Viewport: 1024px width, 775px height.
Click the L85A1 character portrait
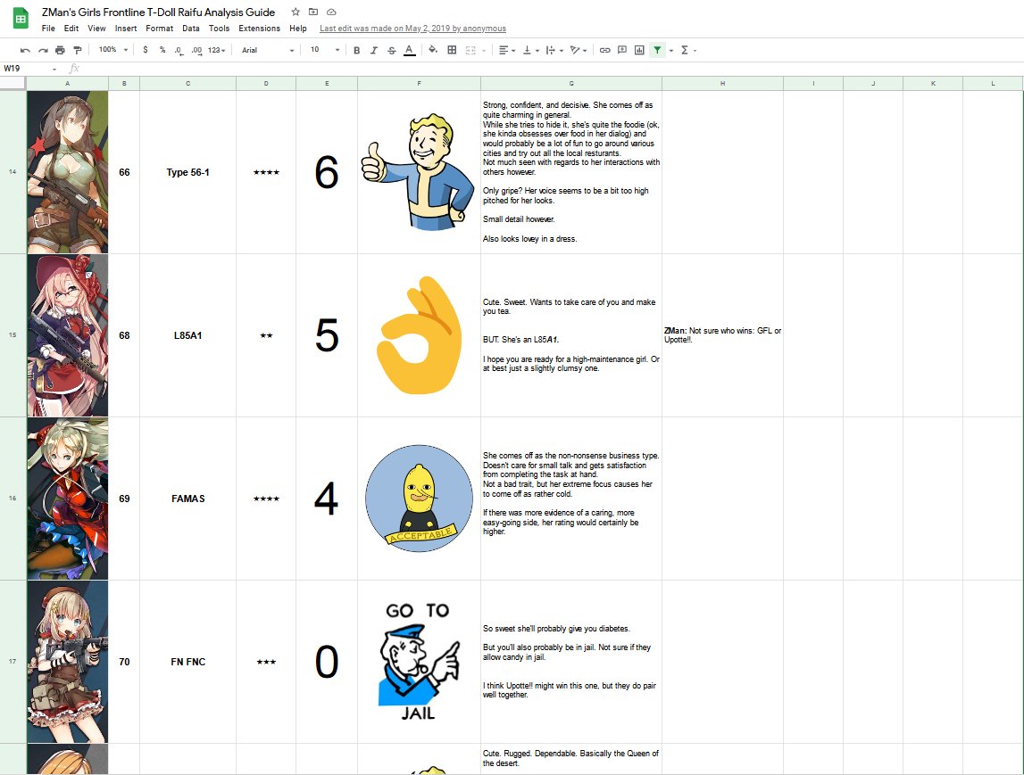[x=67, y=335]
